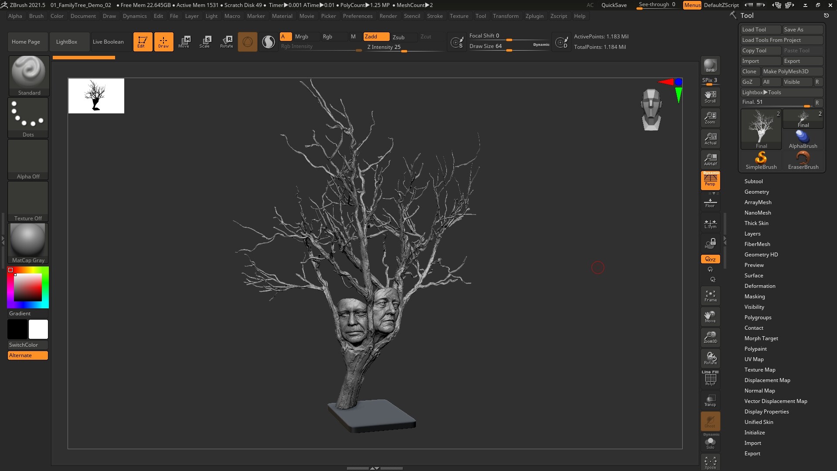
Task: Click the Frame icon to fit the mesh
Action: (710, 295)
